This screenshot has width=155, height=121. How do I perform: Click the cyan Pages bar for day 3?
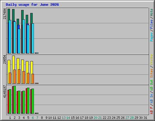point(19,41)
